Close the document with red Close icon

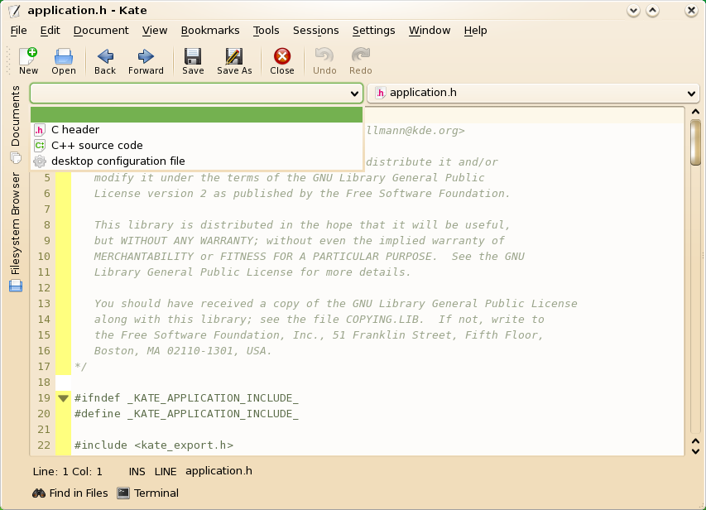click(282, 60)
